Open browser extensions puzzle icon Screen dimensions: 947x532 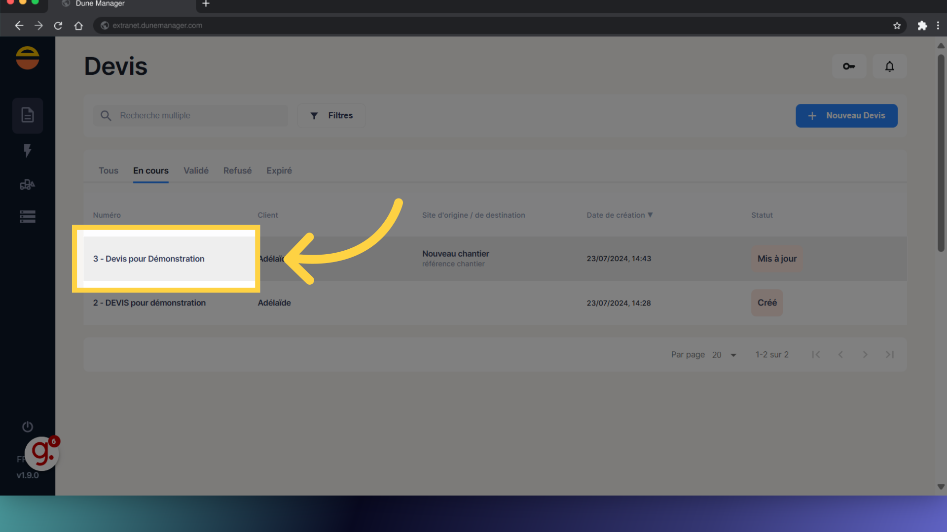(x=922, y=26)
